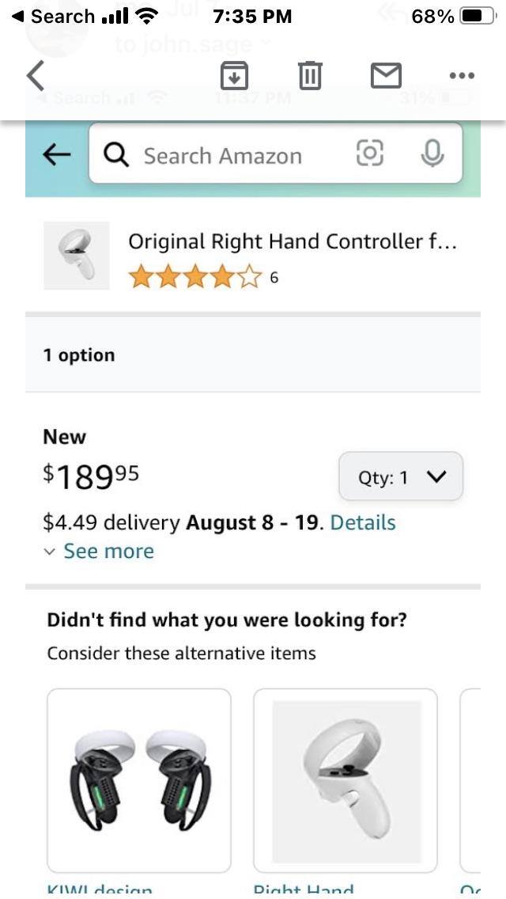Screen dimensions: 506x899
Task: Open more mail options with the ellipsis icon
Action: (461, 76)
